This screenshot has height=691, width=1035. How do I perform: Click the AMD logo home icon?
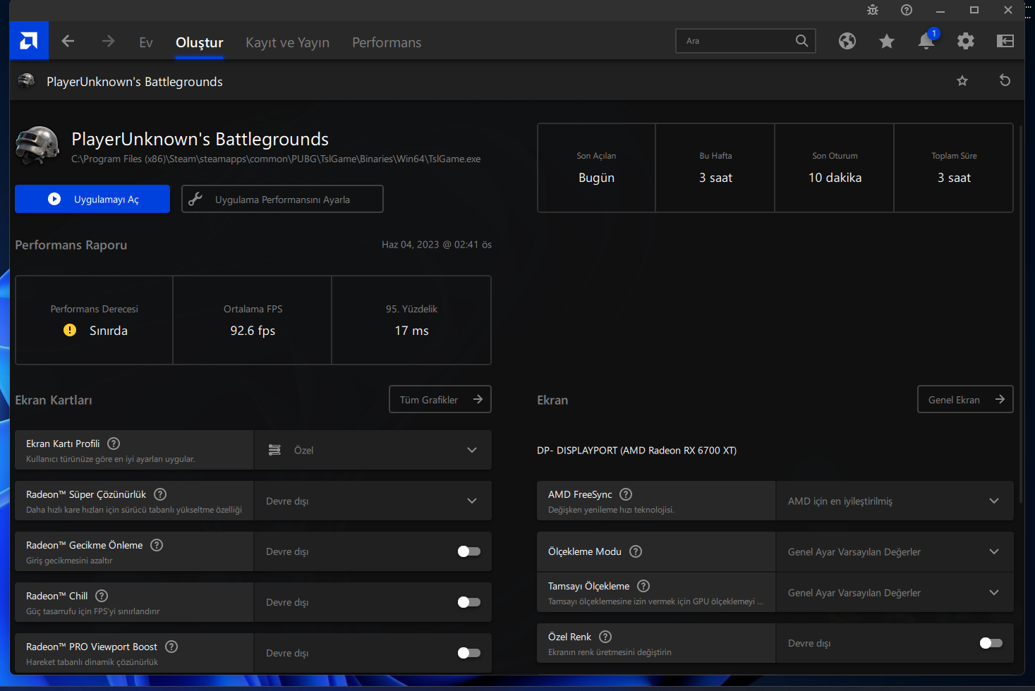tap(29, 41)
